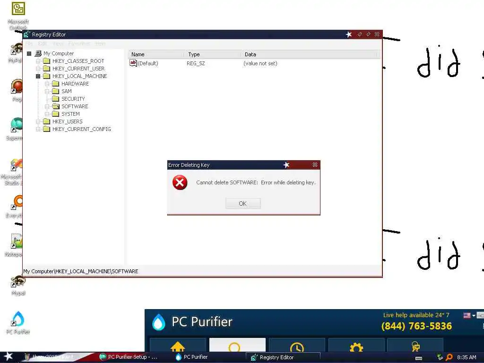The width and height of the screenshot is (484, 363).
Task: Click the open SOFTWARE folder icon
Action: (x=56, y=106)
